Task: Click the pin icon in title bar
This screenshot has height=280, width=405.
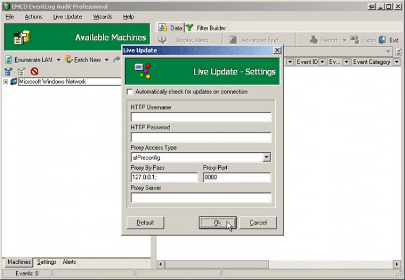Action: coord(372,6)
